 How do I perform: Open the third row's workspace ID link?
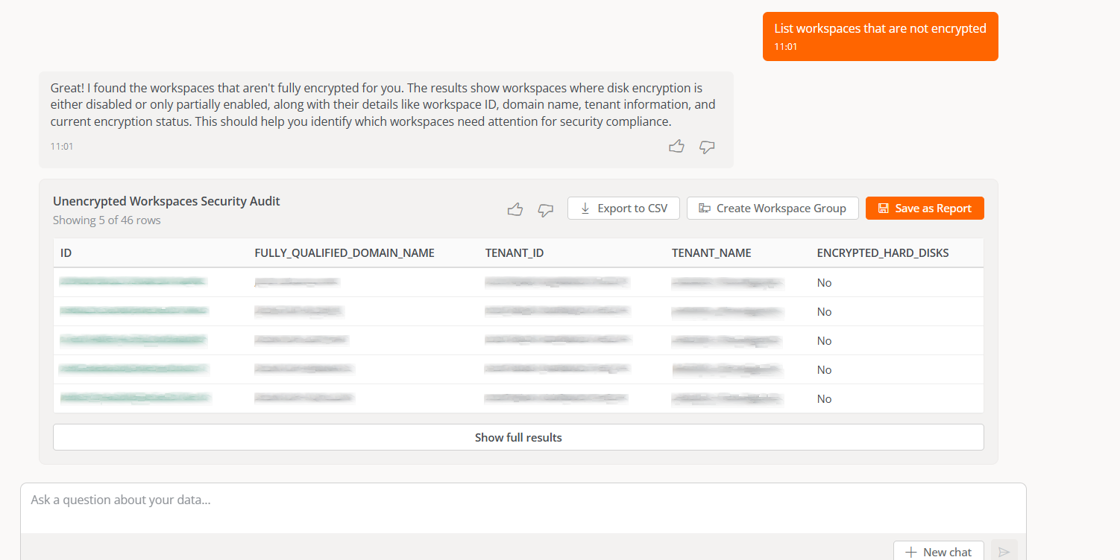[x=132, y=340]
